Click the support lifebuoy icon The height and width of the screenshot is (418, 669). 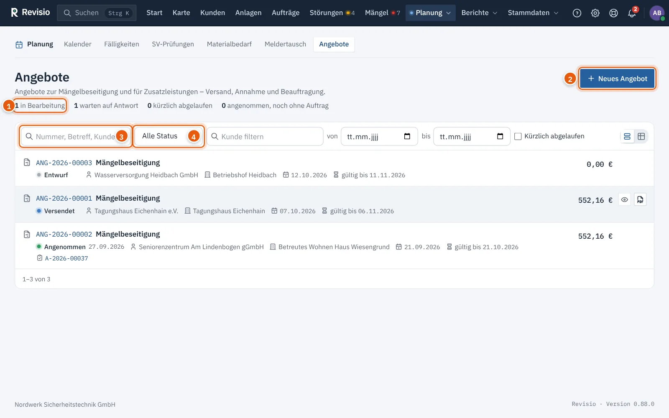click(613, 13)
